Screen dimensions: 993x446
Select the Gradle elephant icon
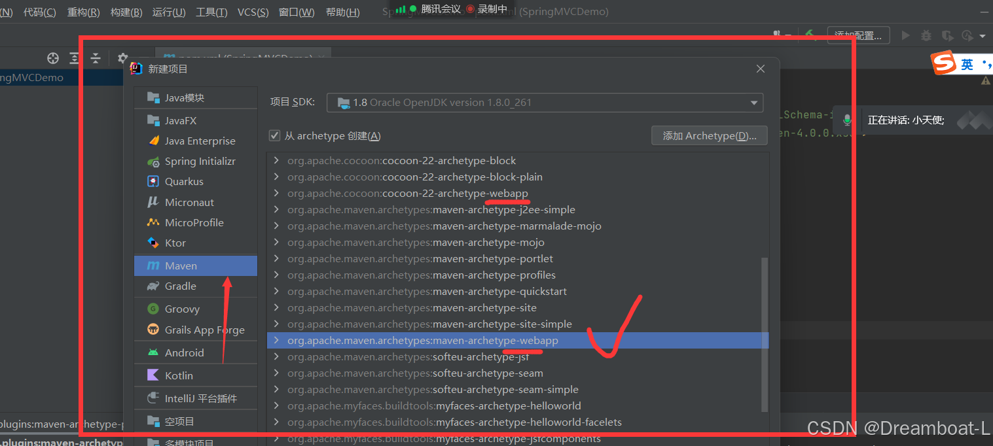click(153, 286)
